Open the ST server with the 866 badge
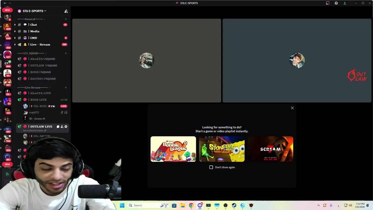Screen dimensions: 373x210 7,64
